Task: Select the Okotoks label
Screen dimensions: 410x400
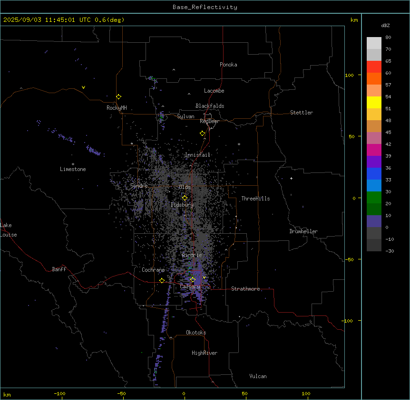Action: 196,333
